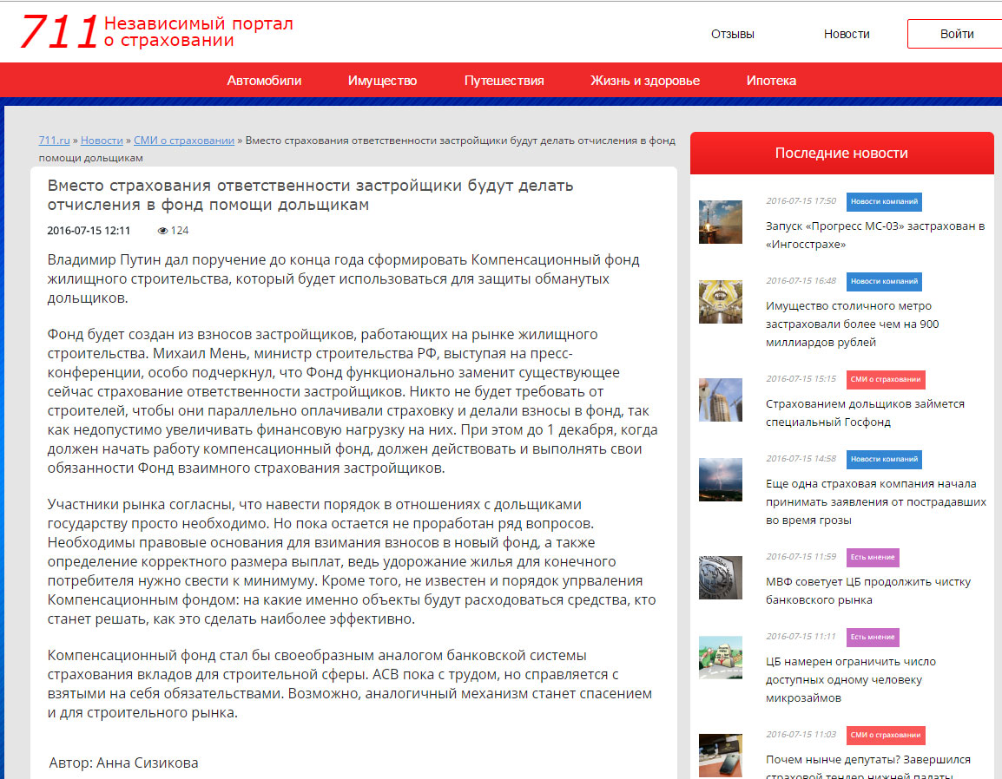1002x779 pixels.
Task: Open the Новости header link
Action: 846,34
